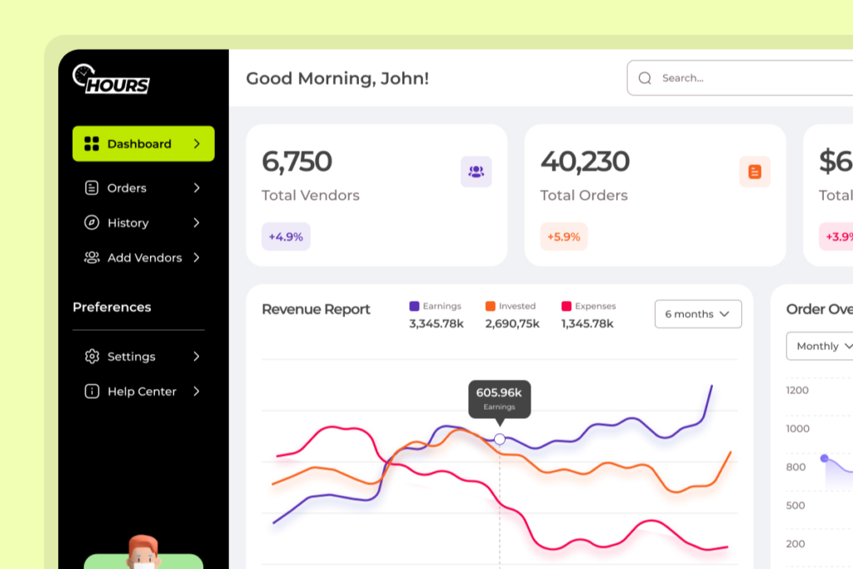Click the Dashboard grid icon
This screenshot has width=853, height=569.
[x=92, y=144]
